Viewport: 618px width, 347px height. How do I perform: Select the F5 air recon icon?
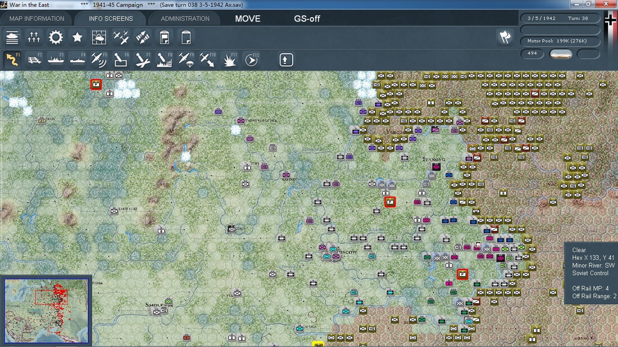point(99,59)
